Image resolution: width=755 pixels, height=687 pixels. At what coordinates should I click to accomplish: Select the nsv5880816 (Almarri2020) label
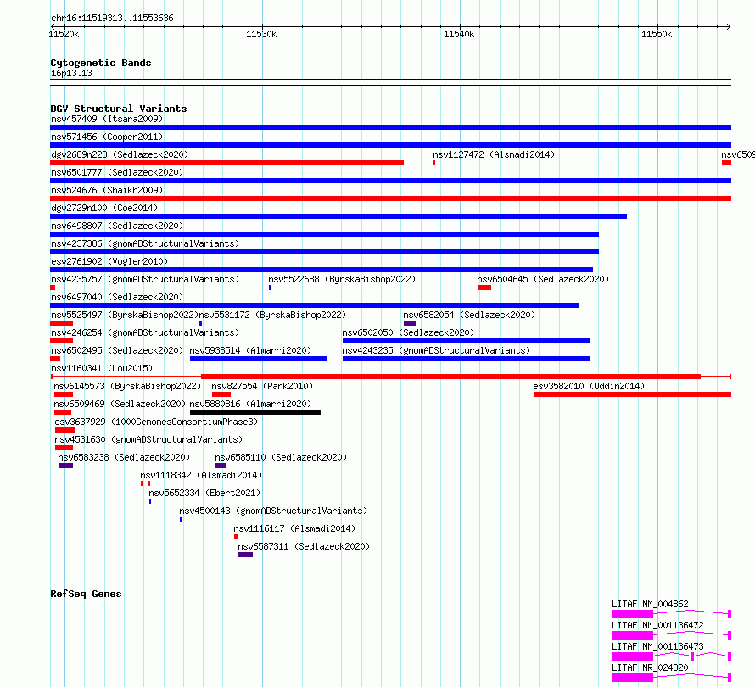pos(250,404)
